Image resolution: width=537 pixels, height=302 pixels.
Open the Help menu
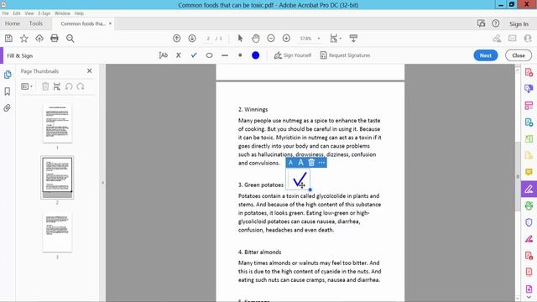click(x=79, y=13)
